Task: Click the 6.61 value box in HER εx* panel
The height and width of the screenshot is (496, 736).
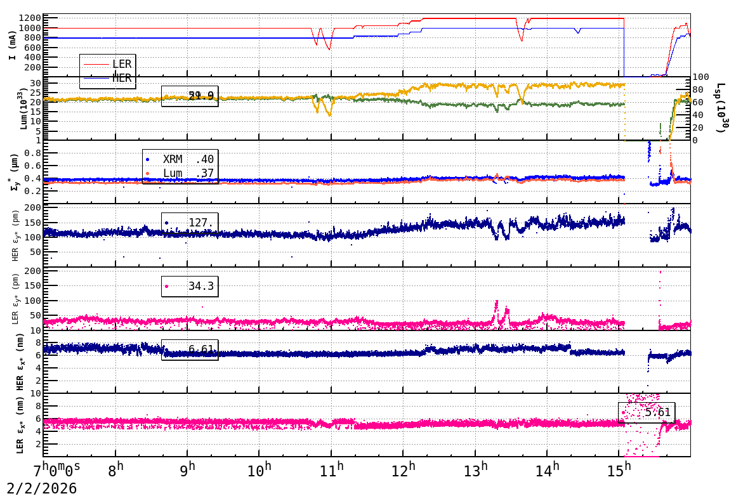Action: (190, 349)
